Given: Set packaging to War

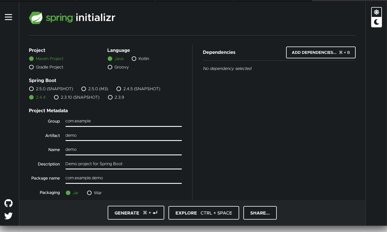Looking at the screenshot, I should pyautogui.click(x=94, y=193).
